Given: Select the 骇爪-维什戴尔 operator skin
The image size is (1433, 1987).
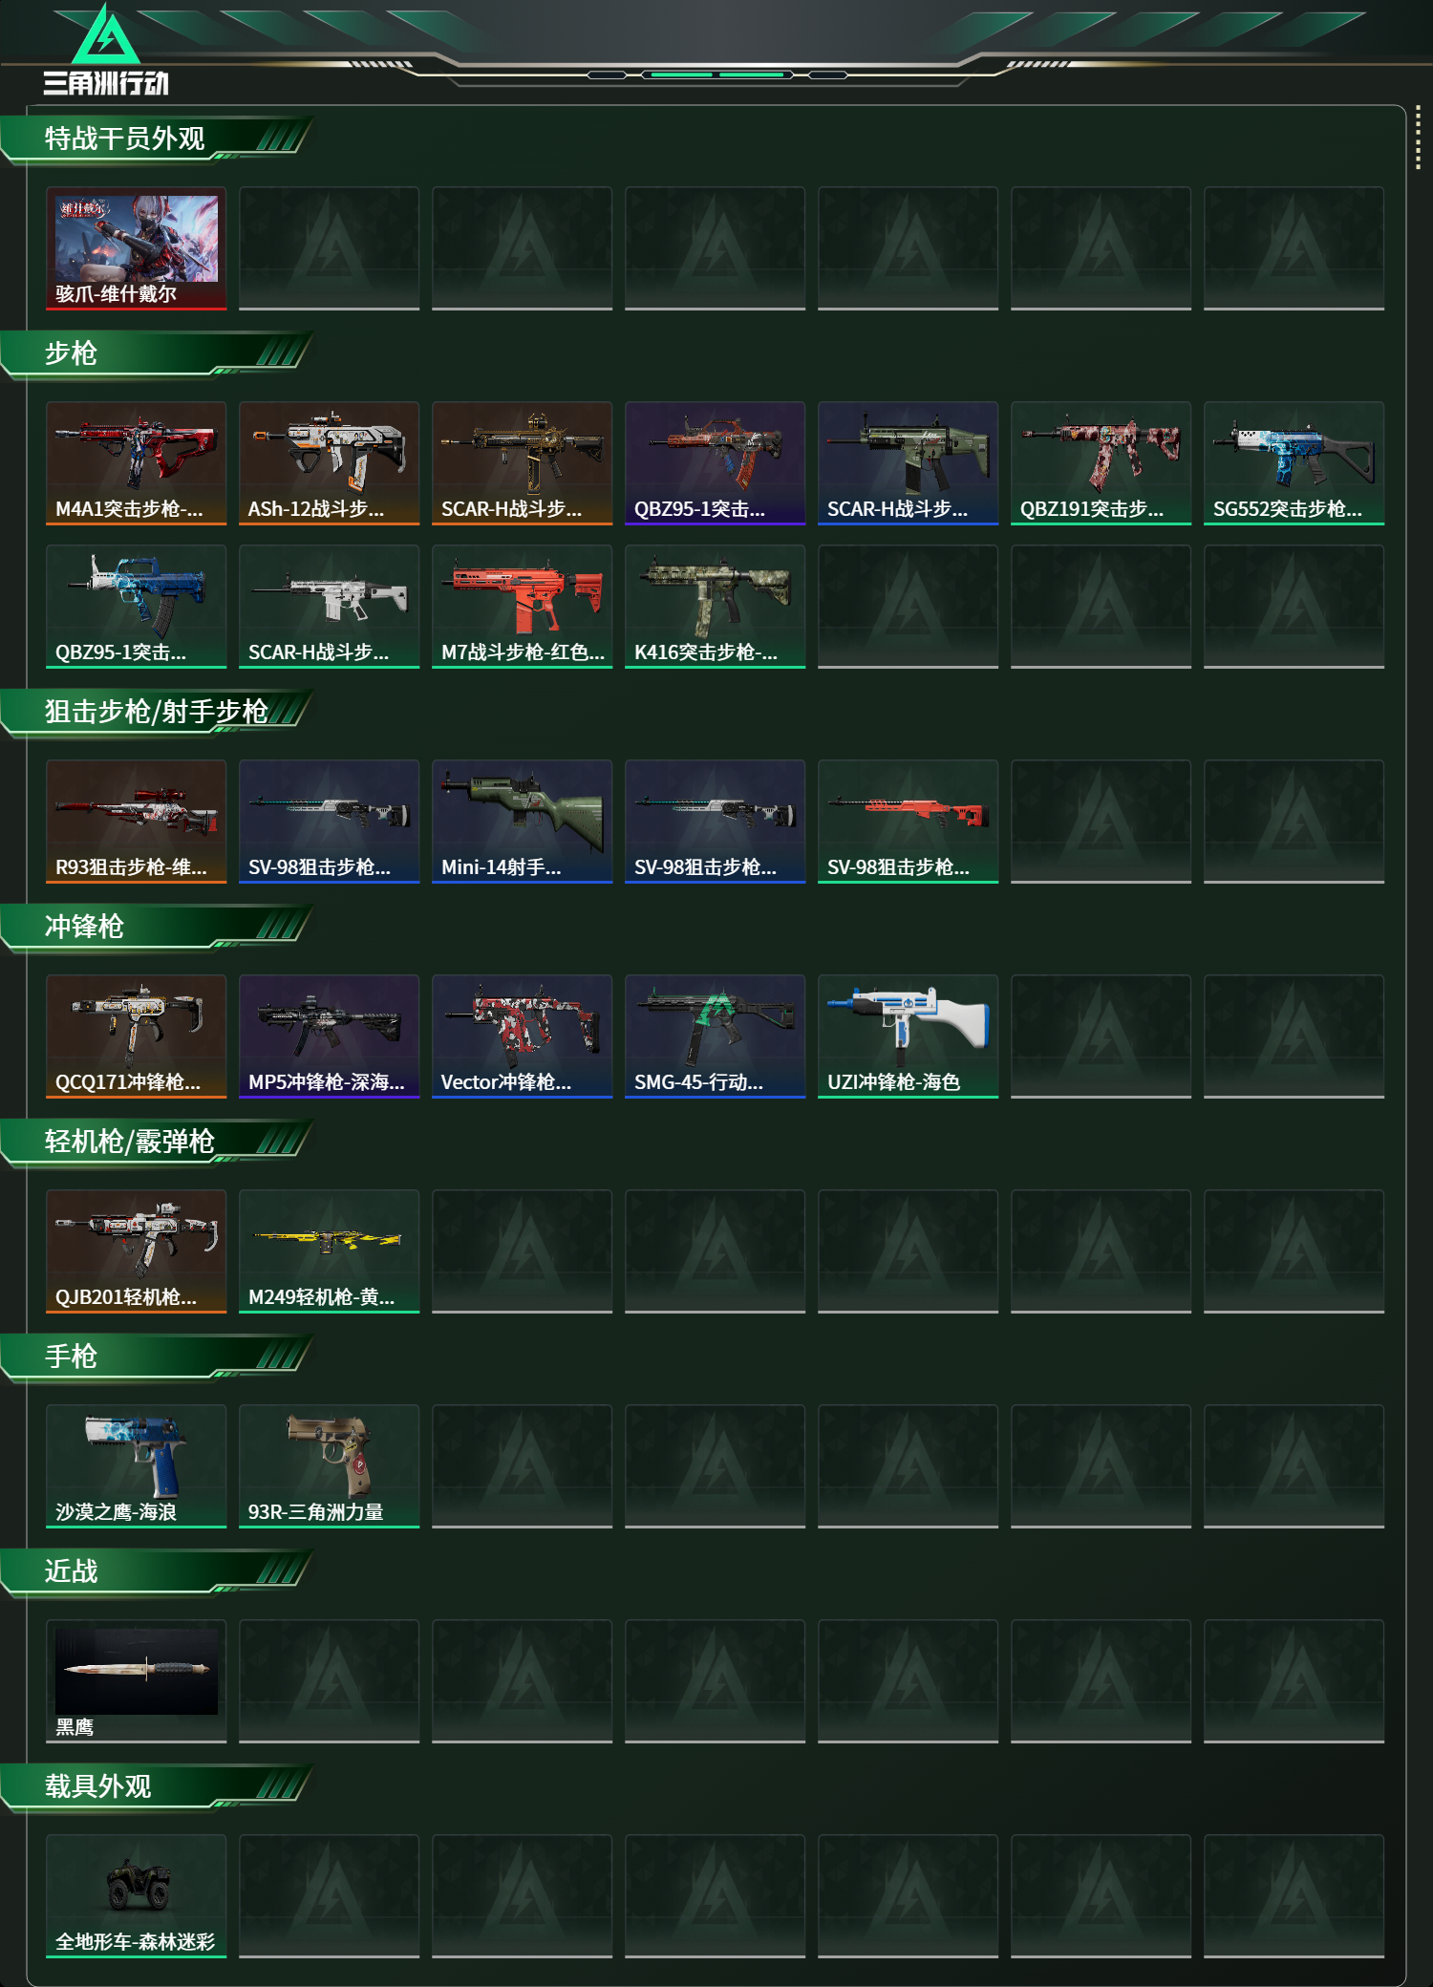Looking at the screenshot, I should 137,248.
